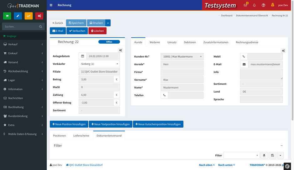Click the red Löschen button
The width and height of the screenshot is (294, 170).
pyautogui.click(x=97, y=31)
